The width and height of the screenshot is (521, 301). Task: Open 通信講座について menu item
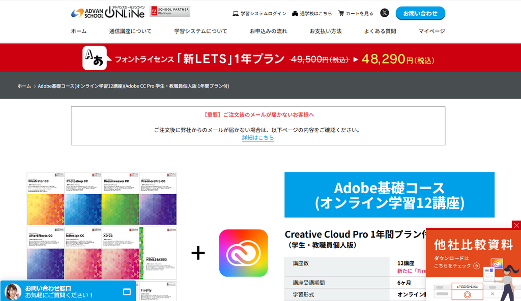pos(130,31)
